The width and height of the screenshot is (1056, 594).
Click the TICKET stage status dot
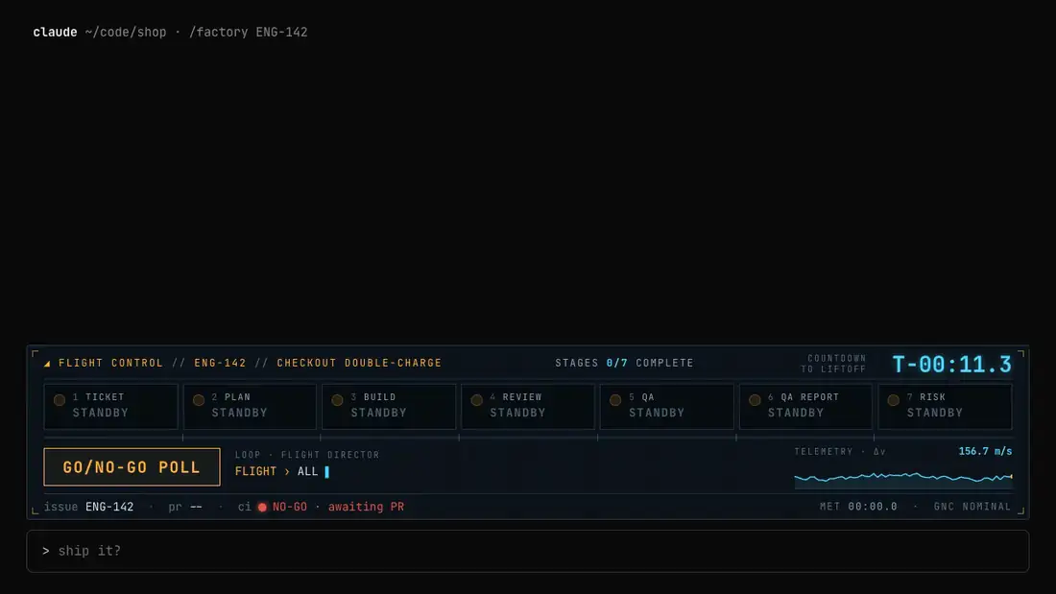coord(60,400)
